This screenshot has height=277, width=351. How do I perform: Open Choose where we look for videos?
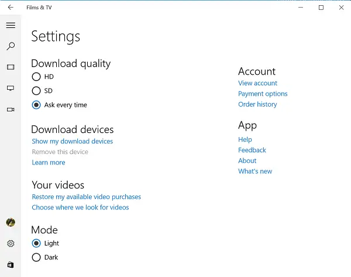(x=80, y=208)
